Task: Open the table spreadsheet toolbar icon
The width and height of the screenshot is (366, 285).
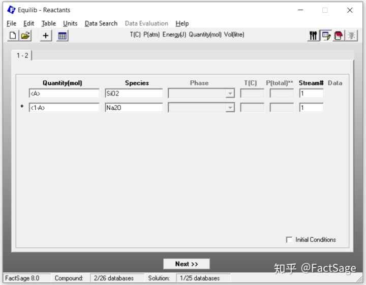Action: (63, 36)
